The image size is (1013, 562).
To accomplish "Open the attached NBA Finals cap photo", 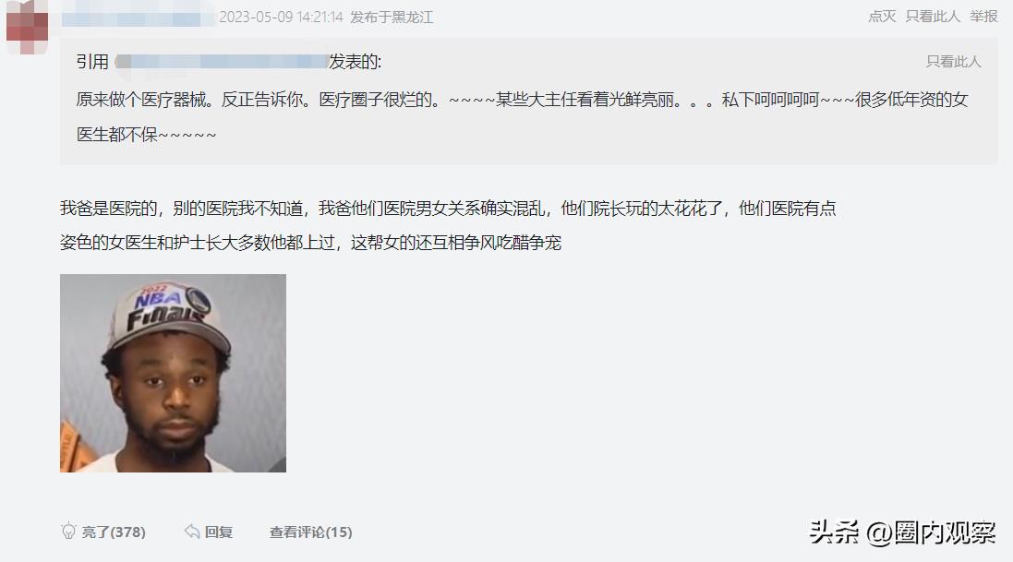I will tap(173, 373).
